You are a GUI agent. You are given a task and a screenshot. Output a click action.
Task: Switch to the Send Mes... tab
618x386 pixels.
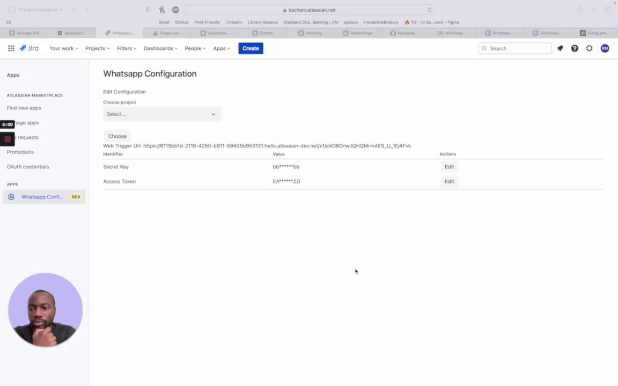547,33
